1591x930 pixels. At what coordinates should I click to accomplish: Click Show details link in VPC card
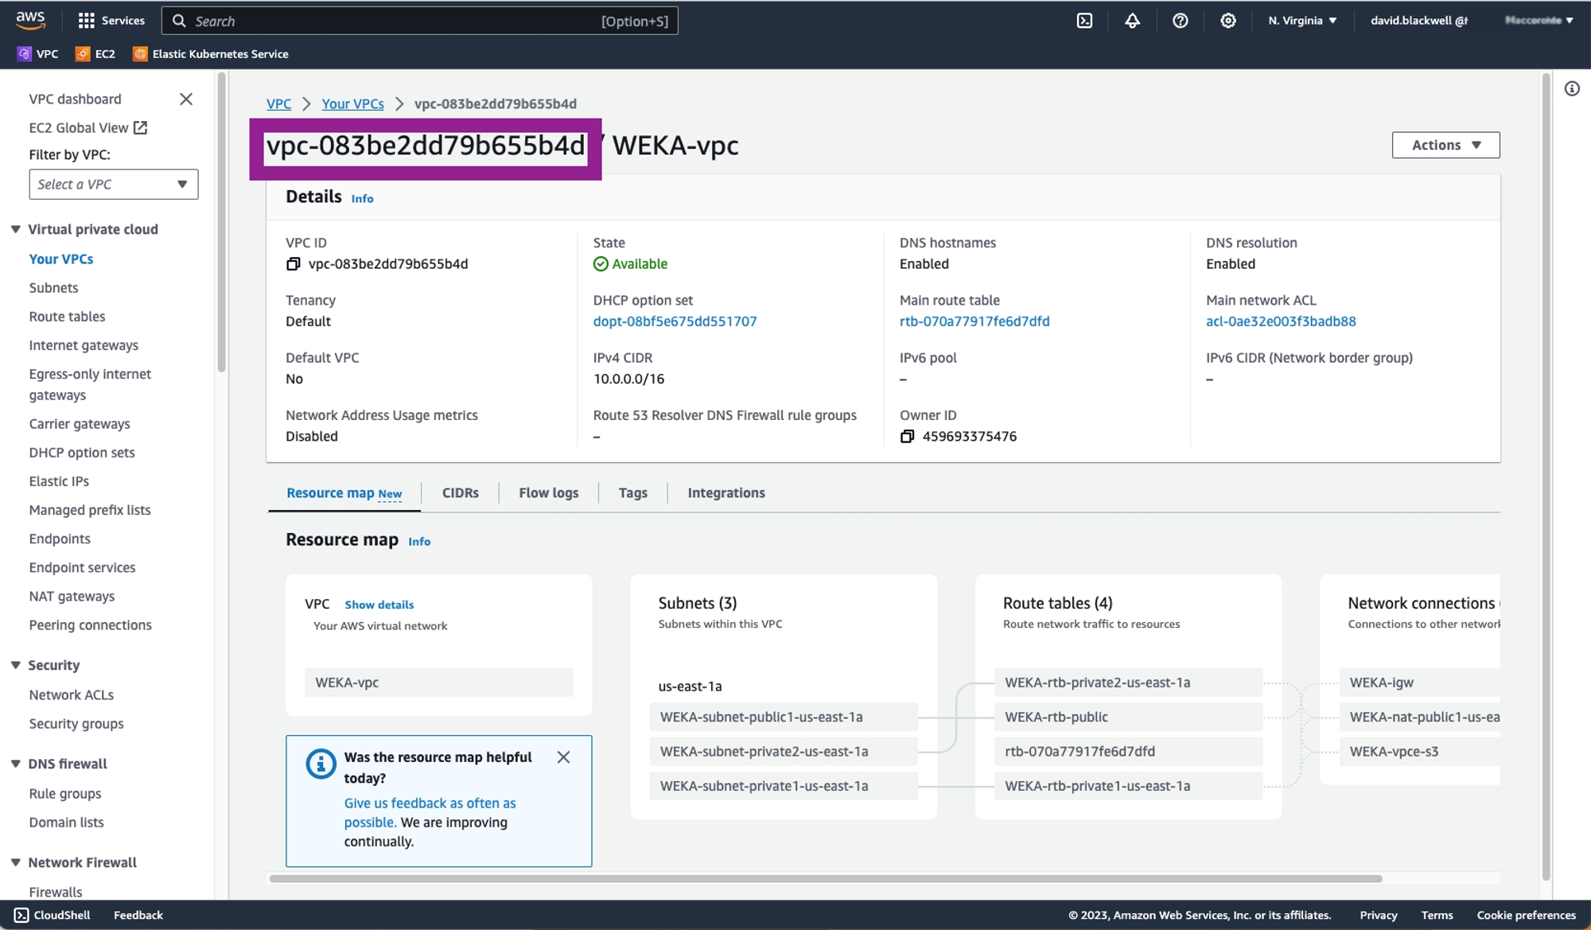coord(379,605)
